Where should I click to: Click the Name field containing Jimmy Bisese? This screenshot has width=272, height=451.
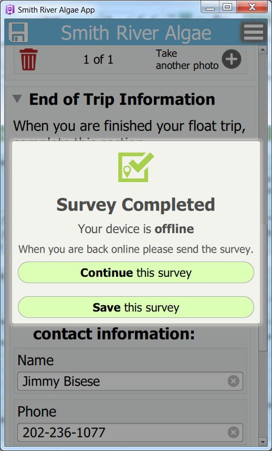pos(130,381)
